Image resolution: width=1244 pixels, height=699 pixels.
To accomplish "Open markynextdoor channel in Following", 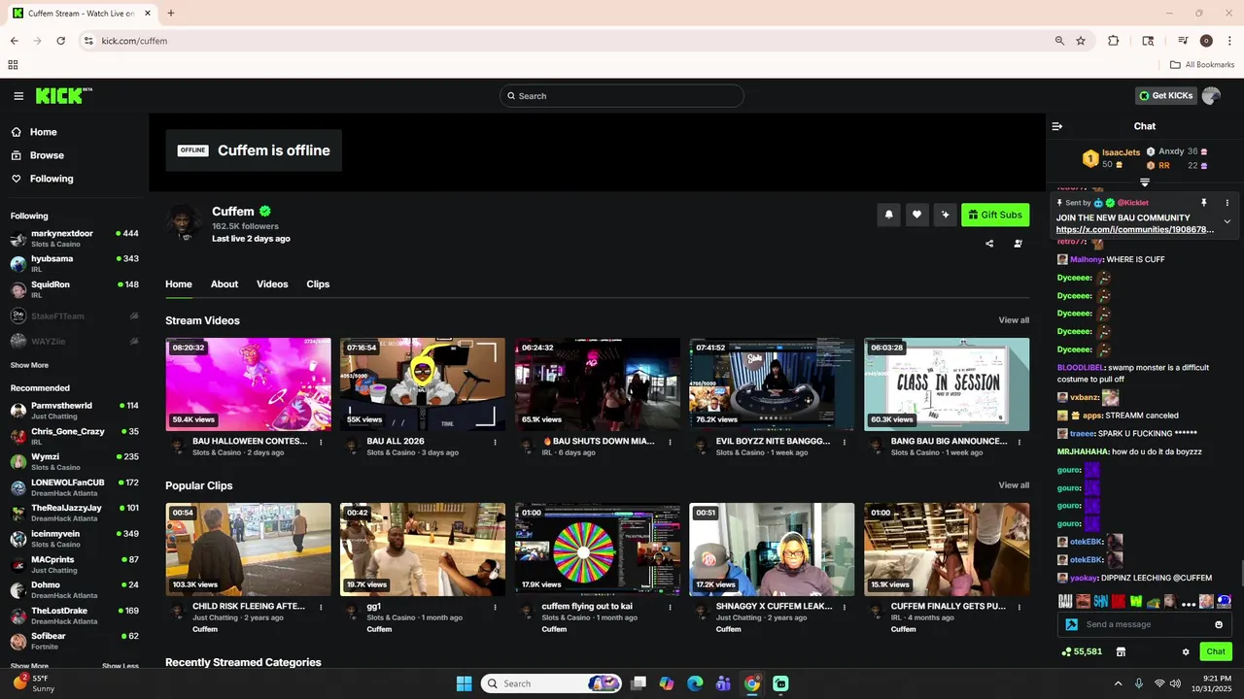I will pyautogui.click(x=75, y=238).
